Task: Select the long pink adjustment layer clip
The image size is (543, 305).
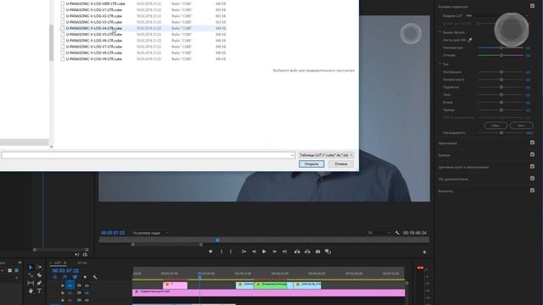Action: pyautogui.click(x=268, y=293)
